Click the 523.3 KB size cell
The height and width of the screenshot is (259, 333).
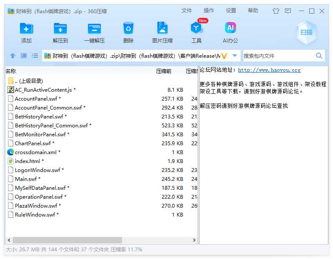click(x=172, y=126)
